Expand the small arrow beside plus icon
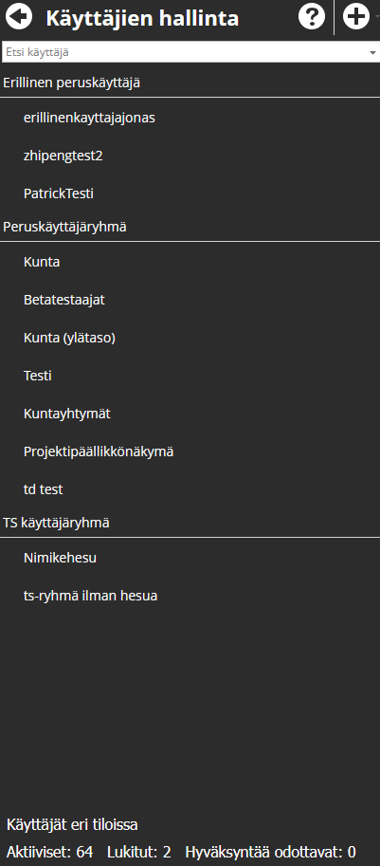Viewport: 380px width, 866px height. [377, 17]
